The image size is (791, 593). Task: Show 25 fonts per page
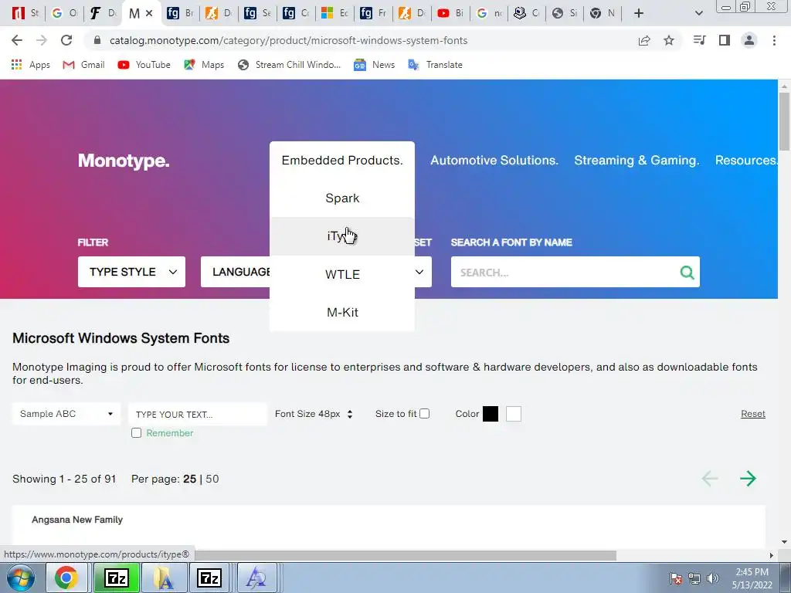pos(190,479)
